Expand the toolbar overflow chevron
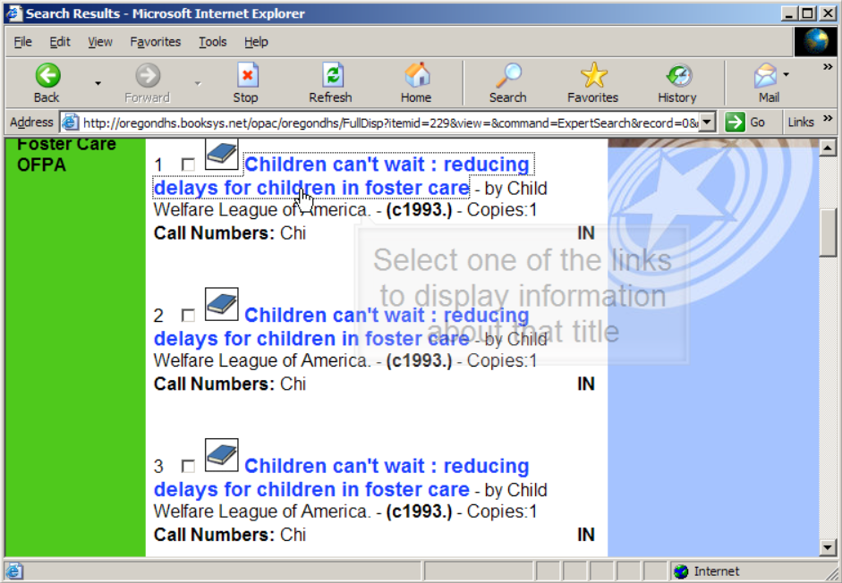 [x=828, y=67]
